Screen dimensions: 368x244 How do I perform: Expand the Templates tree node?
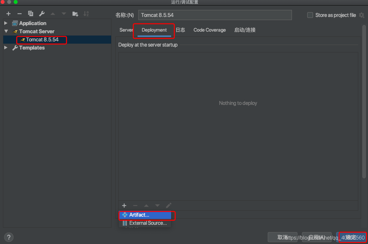6,48
